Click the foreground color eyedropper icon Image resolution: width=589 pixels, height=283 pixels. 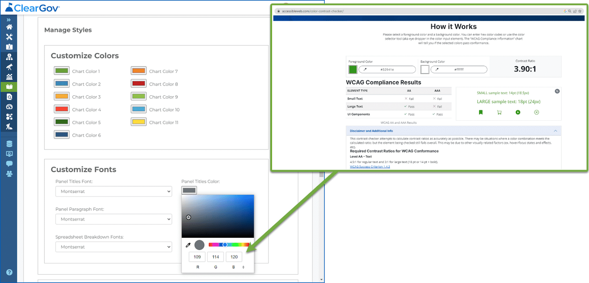(365, 69)
